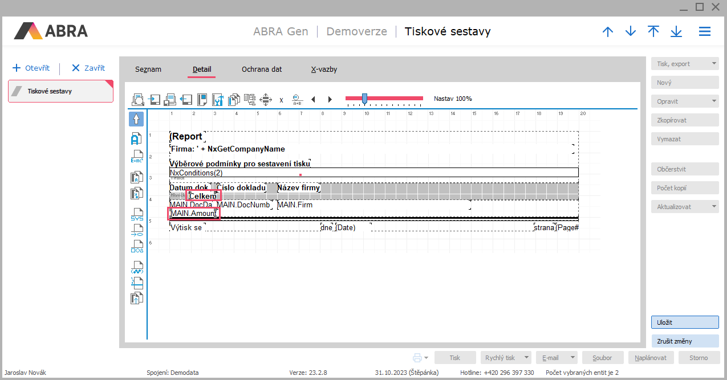Select the Název firmy header label
The width and height of the screenshot is (727, 380).
(x=299, y=187)
